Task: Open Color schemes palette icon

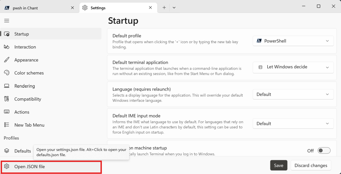Action: pos(7,73)
